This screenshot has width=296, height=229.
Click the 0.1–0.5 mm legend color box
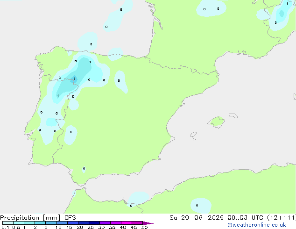click(x=8, y=223)
